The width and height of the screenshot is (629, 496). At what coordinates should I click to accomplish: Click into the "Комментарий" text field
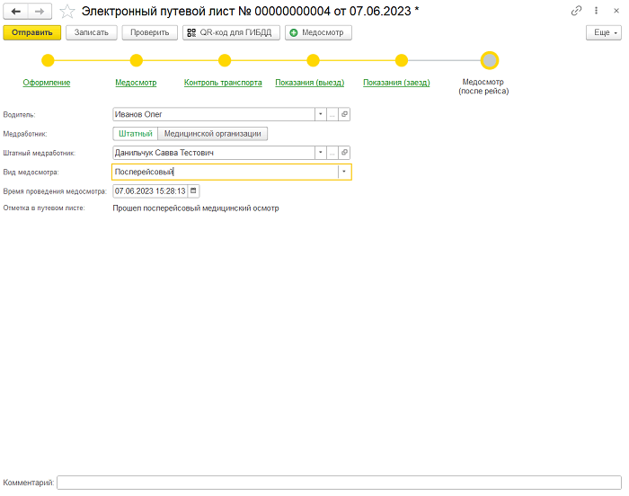tap(339, 483)
